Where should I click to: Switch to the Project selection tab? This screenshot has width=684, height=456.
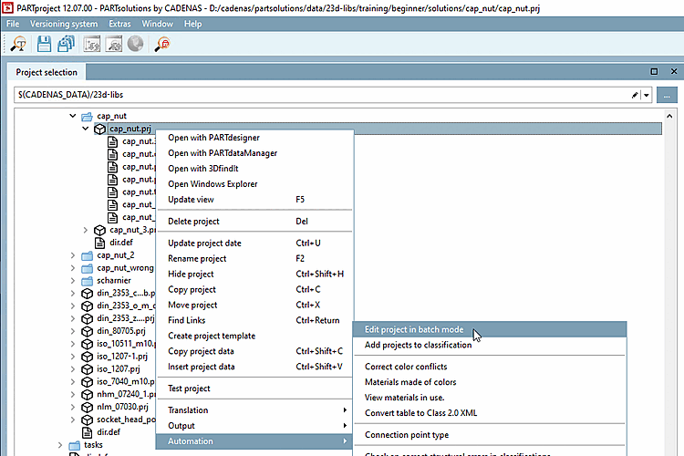47,72
